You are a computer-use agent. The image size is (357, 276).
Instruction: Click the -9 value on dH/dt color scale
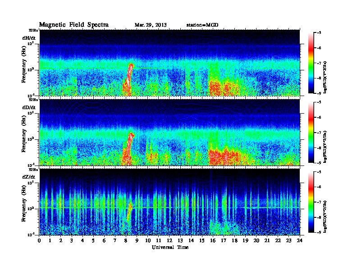click(319, 93)
